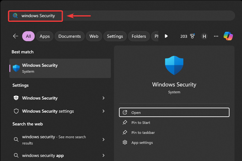Click the rewards trophy points icon
The height and width of the screenshot is (161, 242).
192,36
